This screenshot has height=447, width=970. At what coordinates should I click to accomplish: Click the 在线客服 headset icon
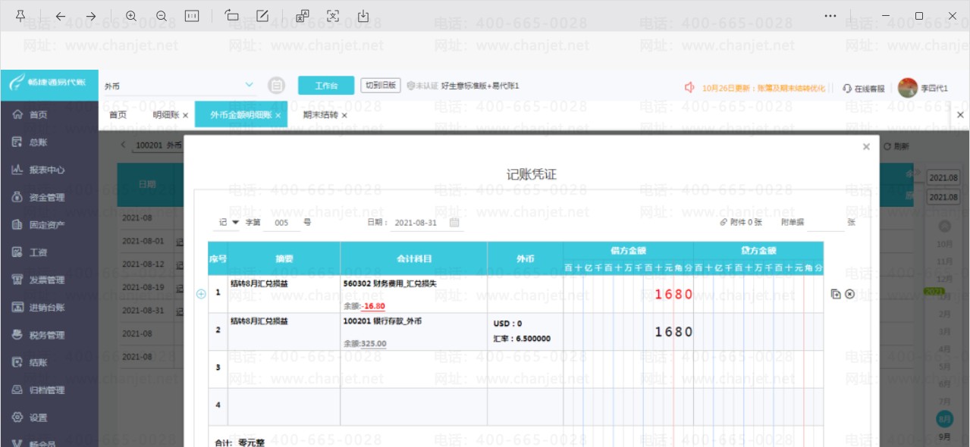[x=847, y=88]
